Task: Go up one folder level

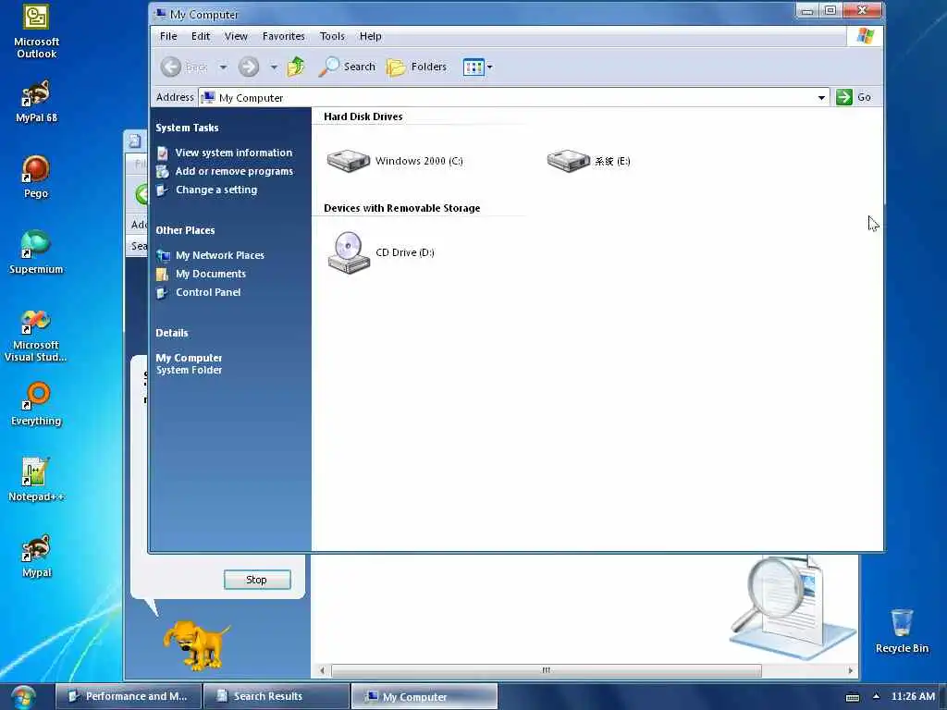Action: click(x=296, y=67)
